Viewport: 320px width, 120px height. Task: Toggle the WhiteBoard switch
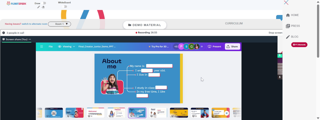pyautogui.click(x=65, y=6)
